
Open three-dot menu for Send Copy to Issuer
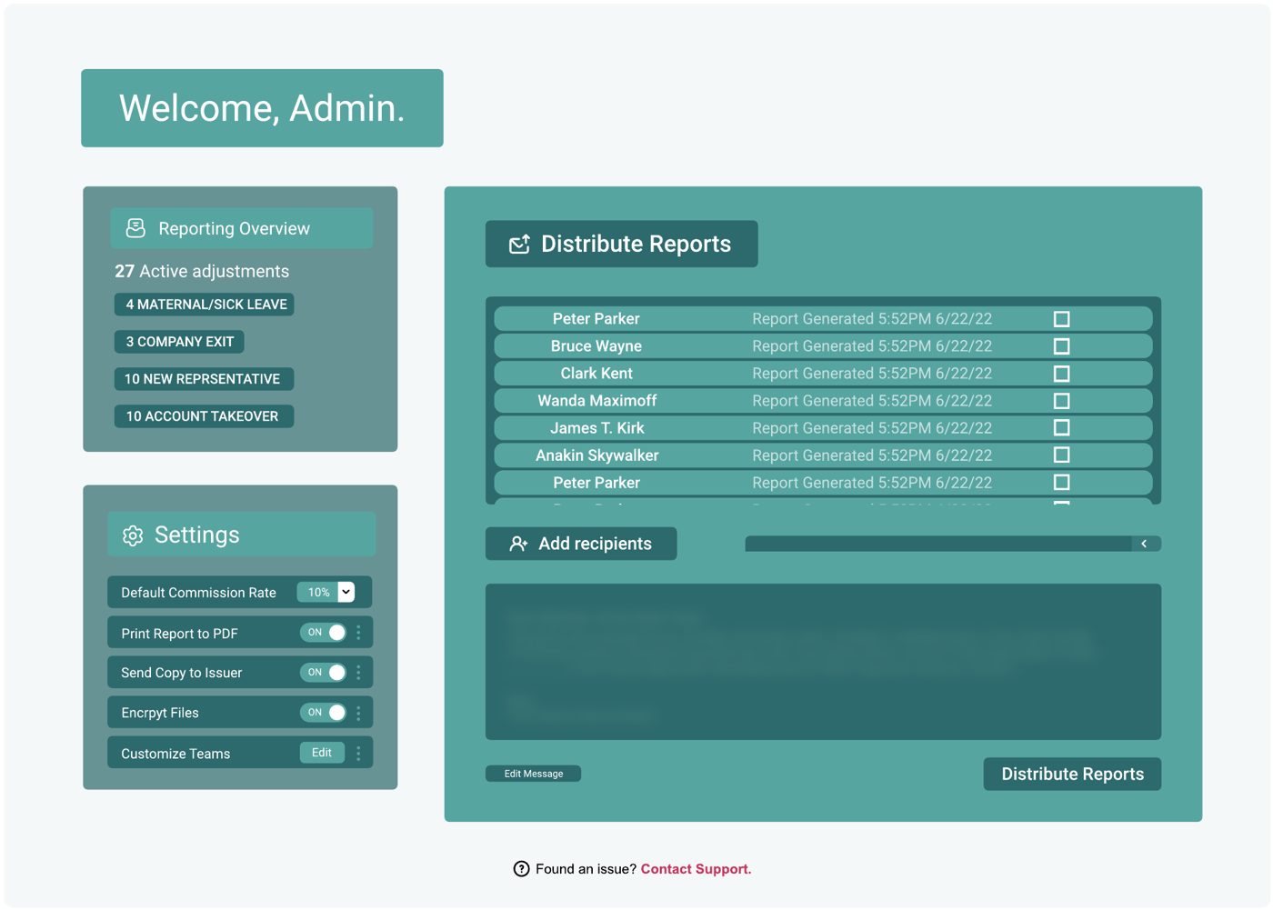click(358, 673)
